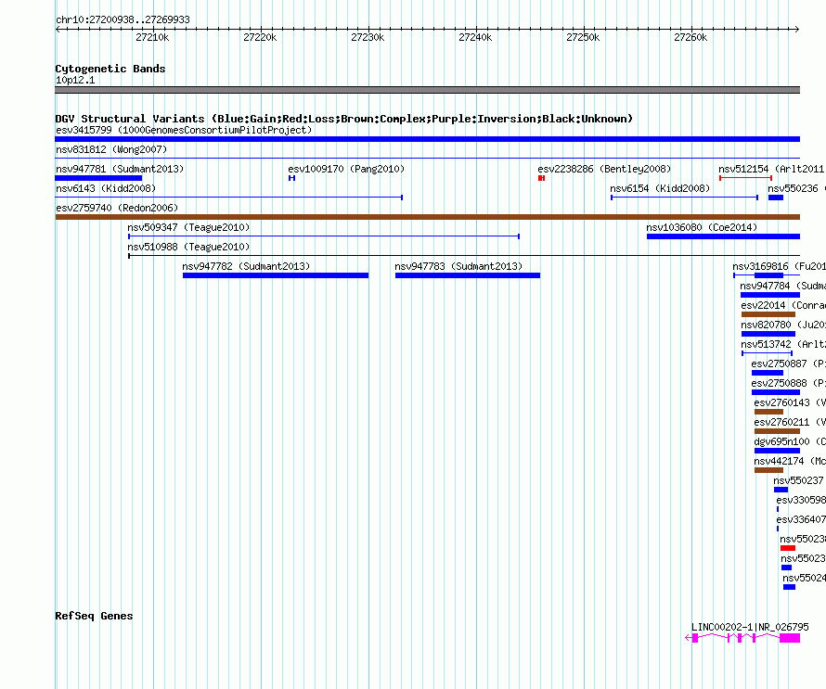Click the 27260k ruler position
The height and width of the screenshot is (689, 826).
tap(690, 37)
